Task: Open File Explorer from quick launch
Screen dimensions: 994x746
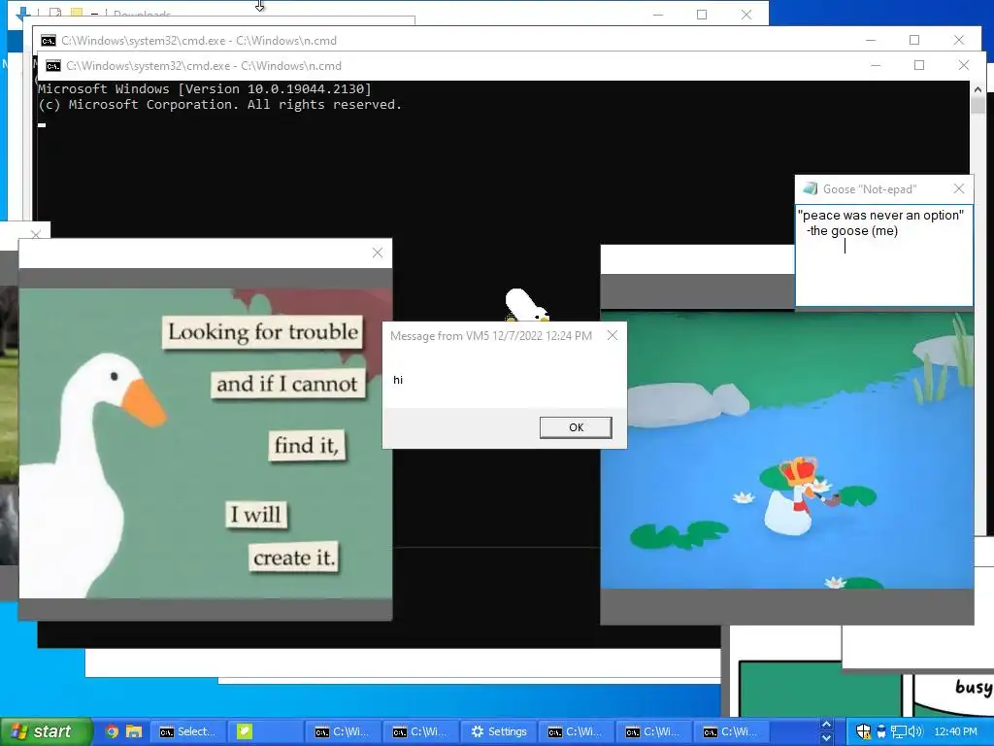Action: point(134,731)
